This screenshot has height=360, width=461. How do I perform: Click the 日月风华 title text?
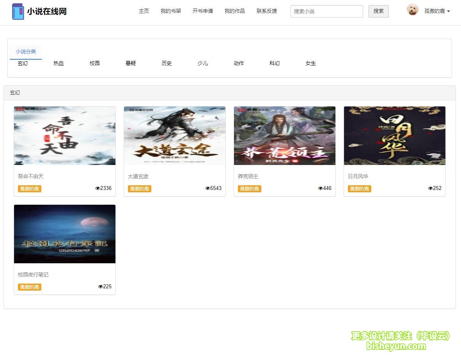[358, 176]
